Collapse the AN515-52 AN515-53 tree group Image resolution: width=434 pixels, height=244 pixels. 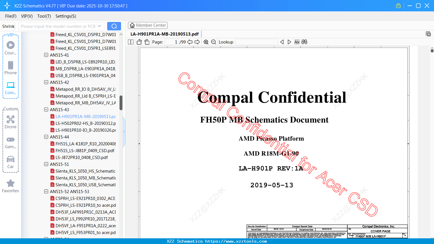pyautogui.click(x=46, y=191)
